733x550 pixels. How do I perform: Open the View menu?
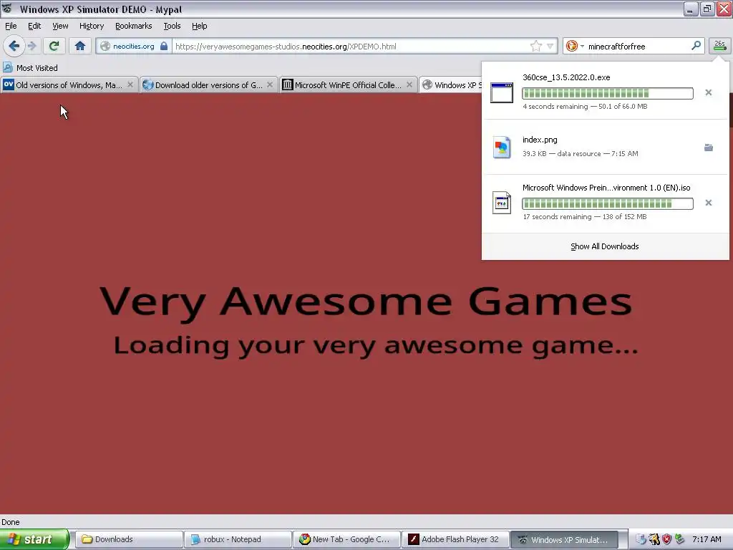[x=60, y=26]
